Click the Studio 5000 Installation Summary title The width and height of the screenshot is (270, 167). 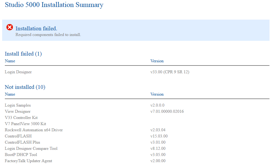(x=54, y=5)
